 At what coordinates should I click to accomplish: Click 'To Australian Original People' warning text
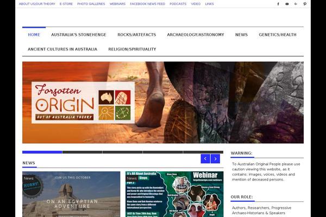click(x=266, y=172)
